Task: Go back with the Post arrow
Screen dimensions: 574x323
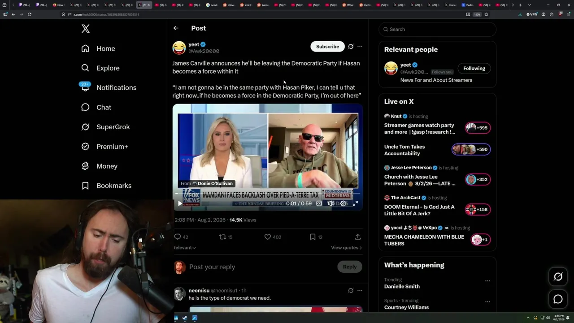Action: click(x=176, y=28)
